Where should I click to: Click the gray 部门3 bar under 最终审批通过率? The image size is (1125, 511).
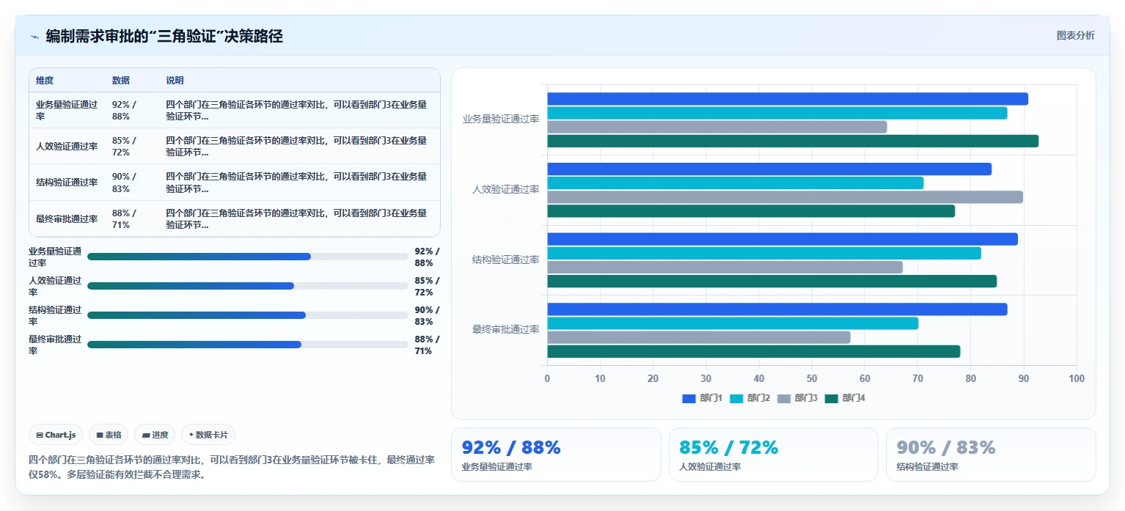(x=699, y=337)
